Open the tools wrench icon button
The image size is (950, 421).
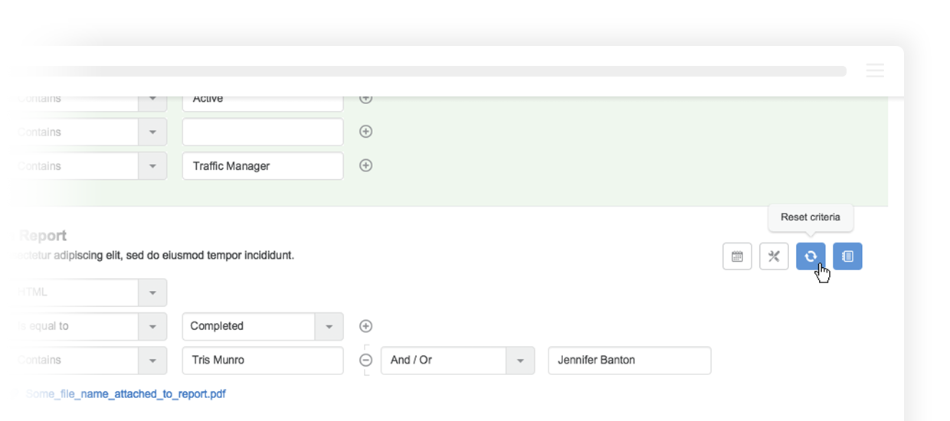(774, 256)
